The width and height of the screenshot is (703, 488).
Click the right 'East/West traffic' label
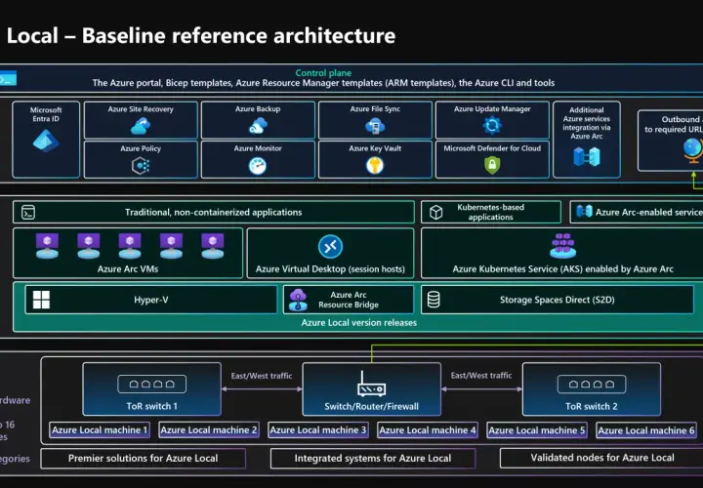(x=481, y=375)
